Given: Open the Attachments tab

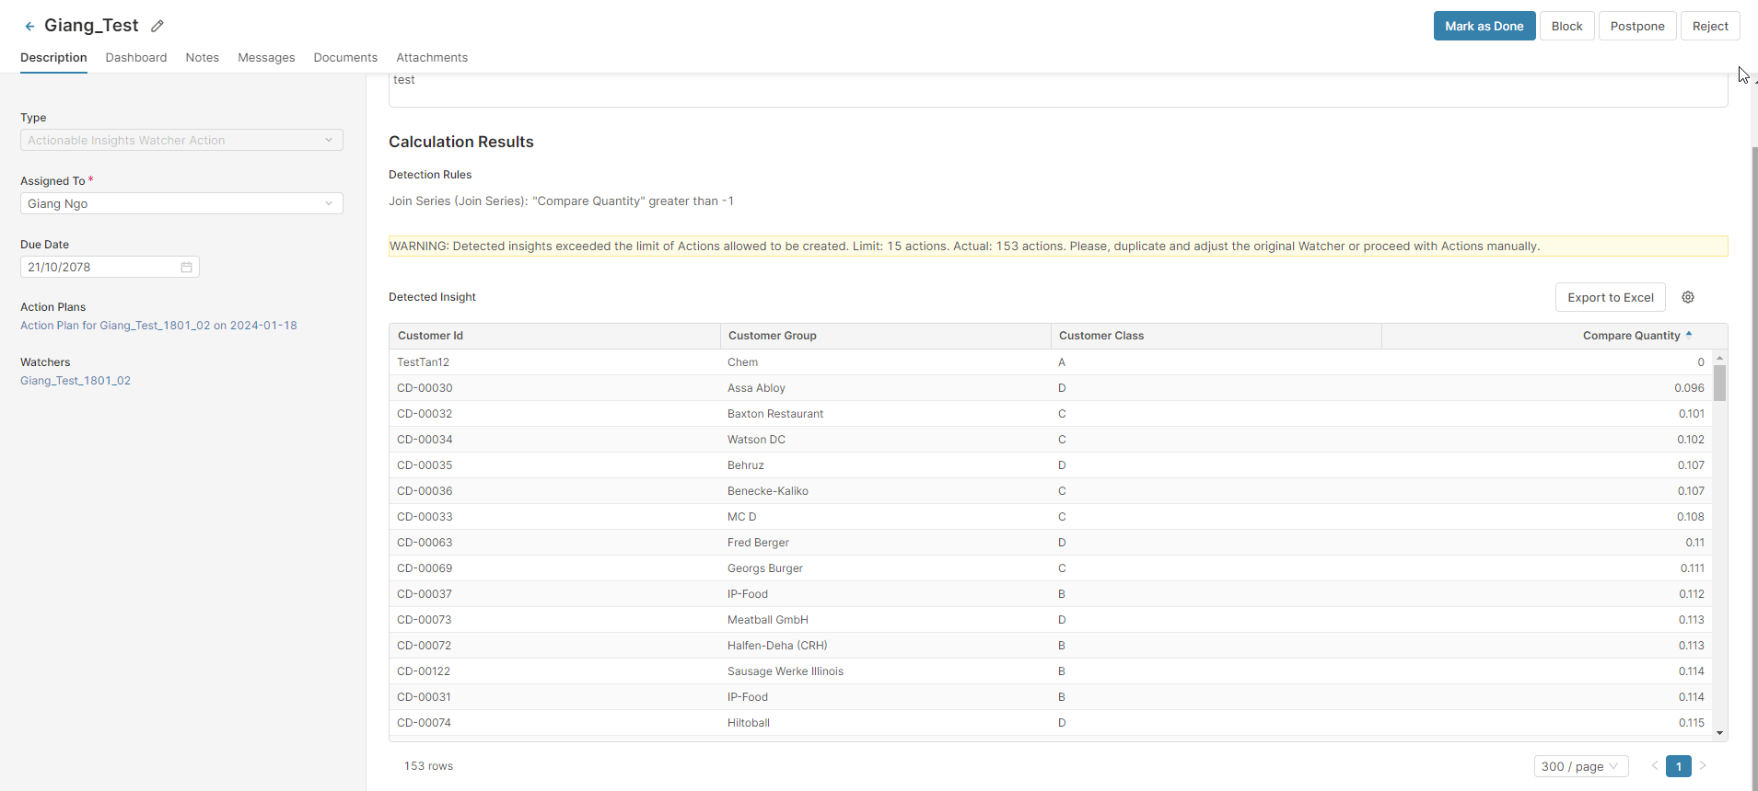Looking at the screenshot, I should pyautogui.click(x=432, y=58).
